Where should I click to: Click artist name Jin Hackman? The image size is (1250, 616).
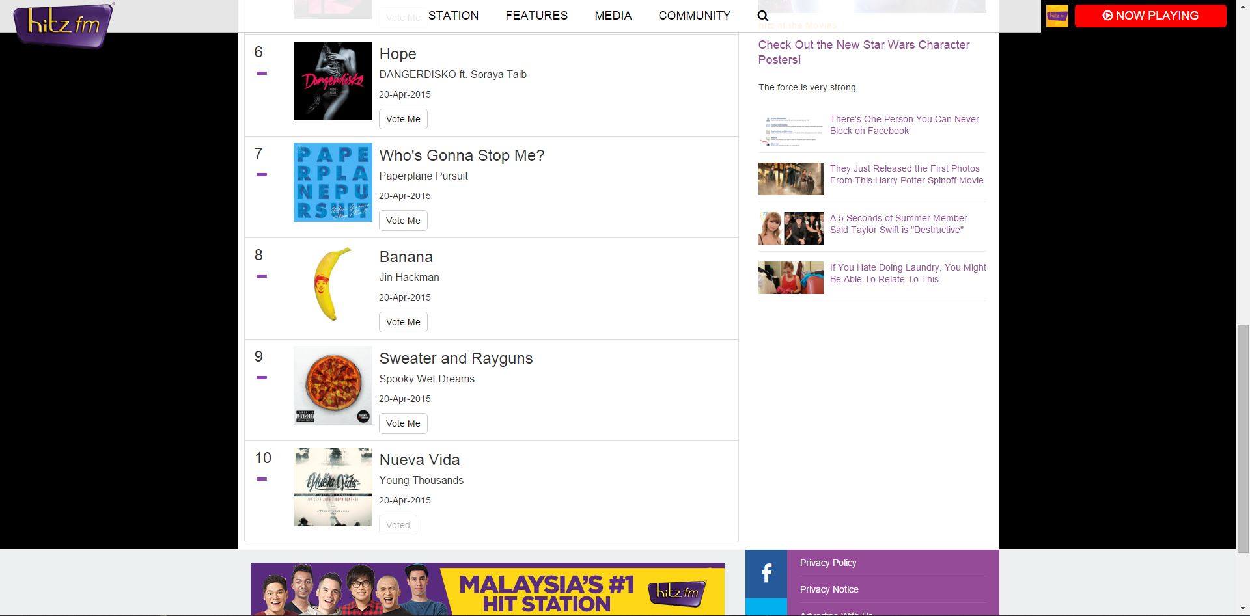click(409, 277)
